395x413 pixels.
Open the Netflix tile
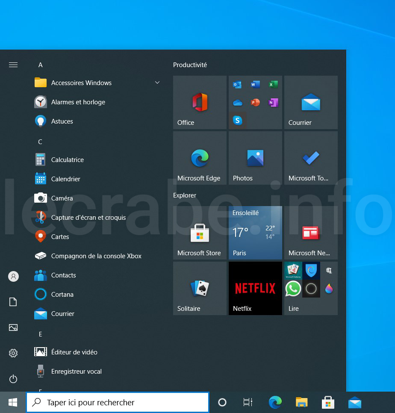point(255,289)
